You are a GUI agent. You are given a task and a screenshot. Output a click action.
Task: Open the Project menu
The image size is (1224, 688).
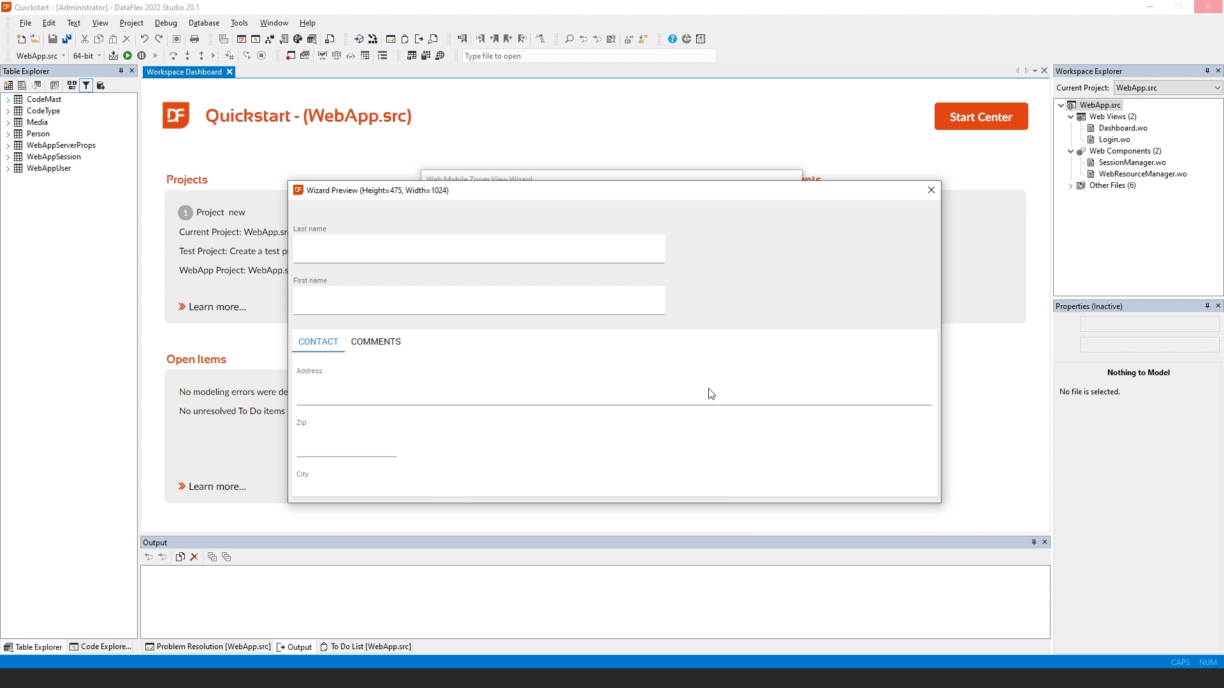131,22
